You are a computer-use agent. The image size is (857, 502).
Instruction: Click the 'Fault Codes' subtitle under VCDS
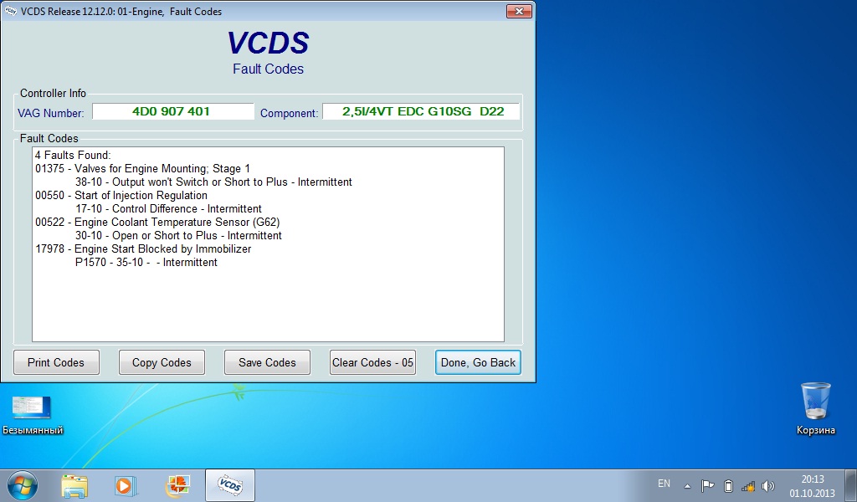(x=268, y=69)
